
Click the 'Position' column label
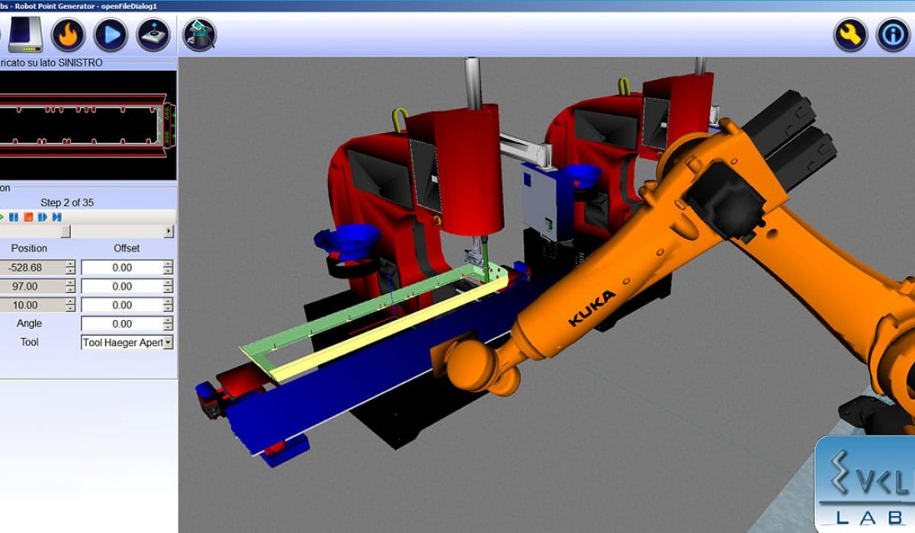click(29, 248)
